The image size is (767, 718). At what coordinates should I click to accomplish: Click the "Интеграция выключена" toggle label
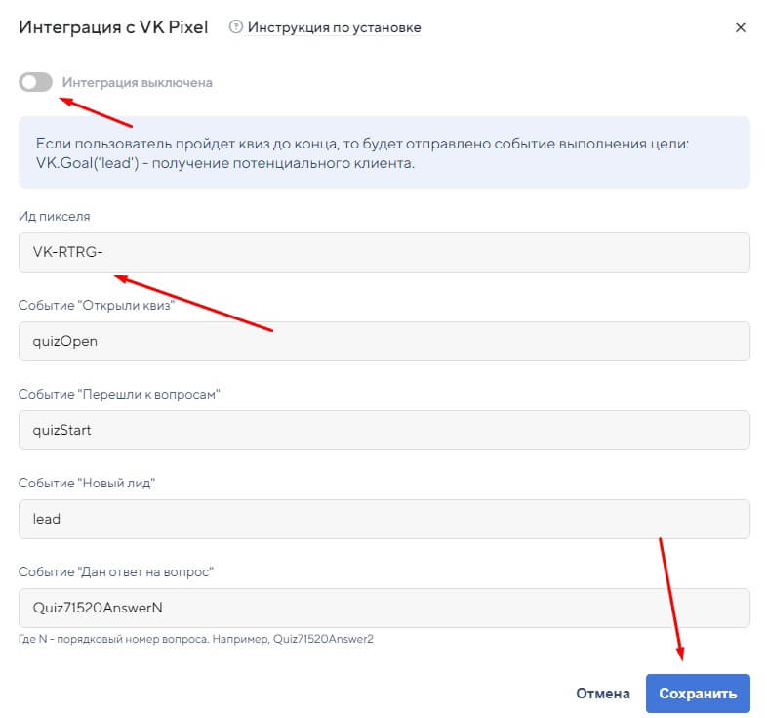coord(137,82)
